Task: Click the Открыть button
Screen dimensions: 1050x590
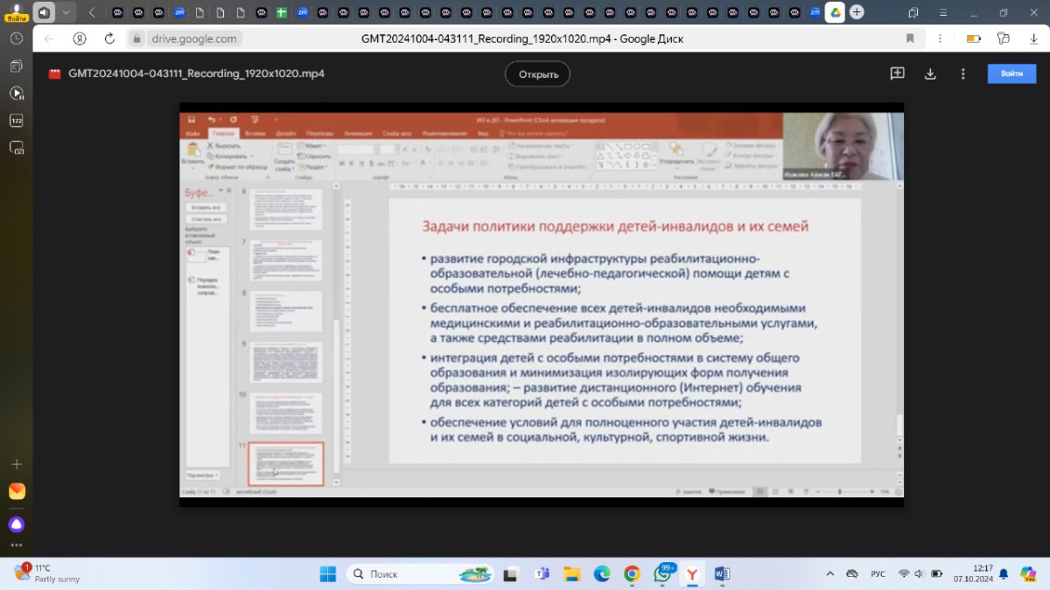Action: point(537,74)
